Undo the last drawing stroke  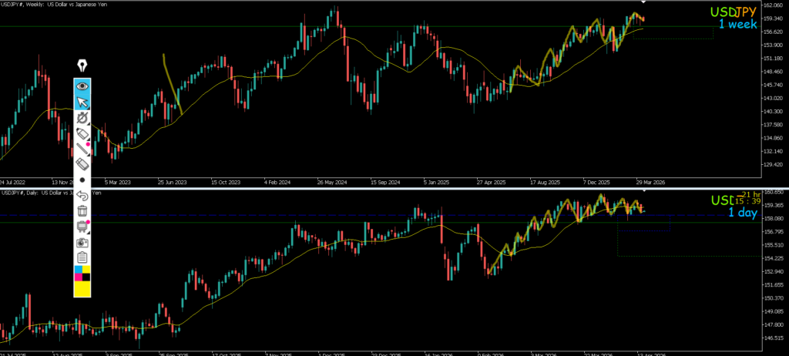pyautogui.click(x=82, y=195)
